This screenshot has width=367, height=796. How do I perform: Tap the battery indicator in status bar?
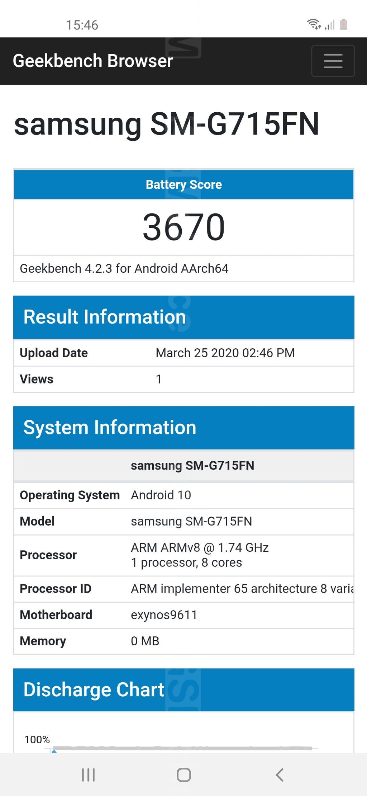click(343, 24)
